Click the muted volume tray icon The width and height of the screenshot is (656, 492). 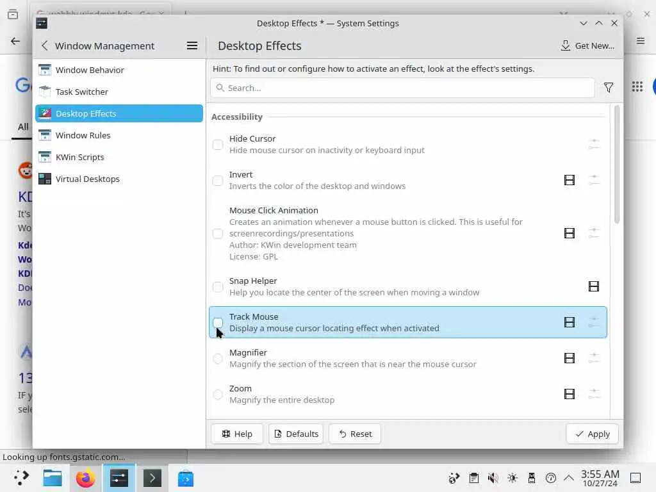coord(493,478)
